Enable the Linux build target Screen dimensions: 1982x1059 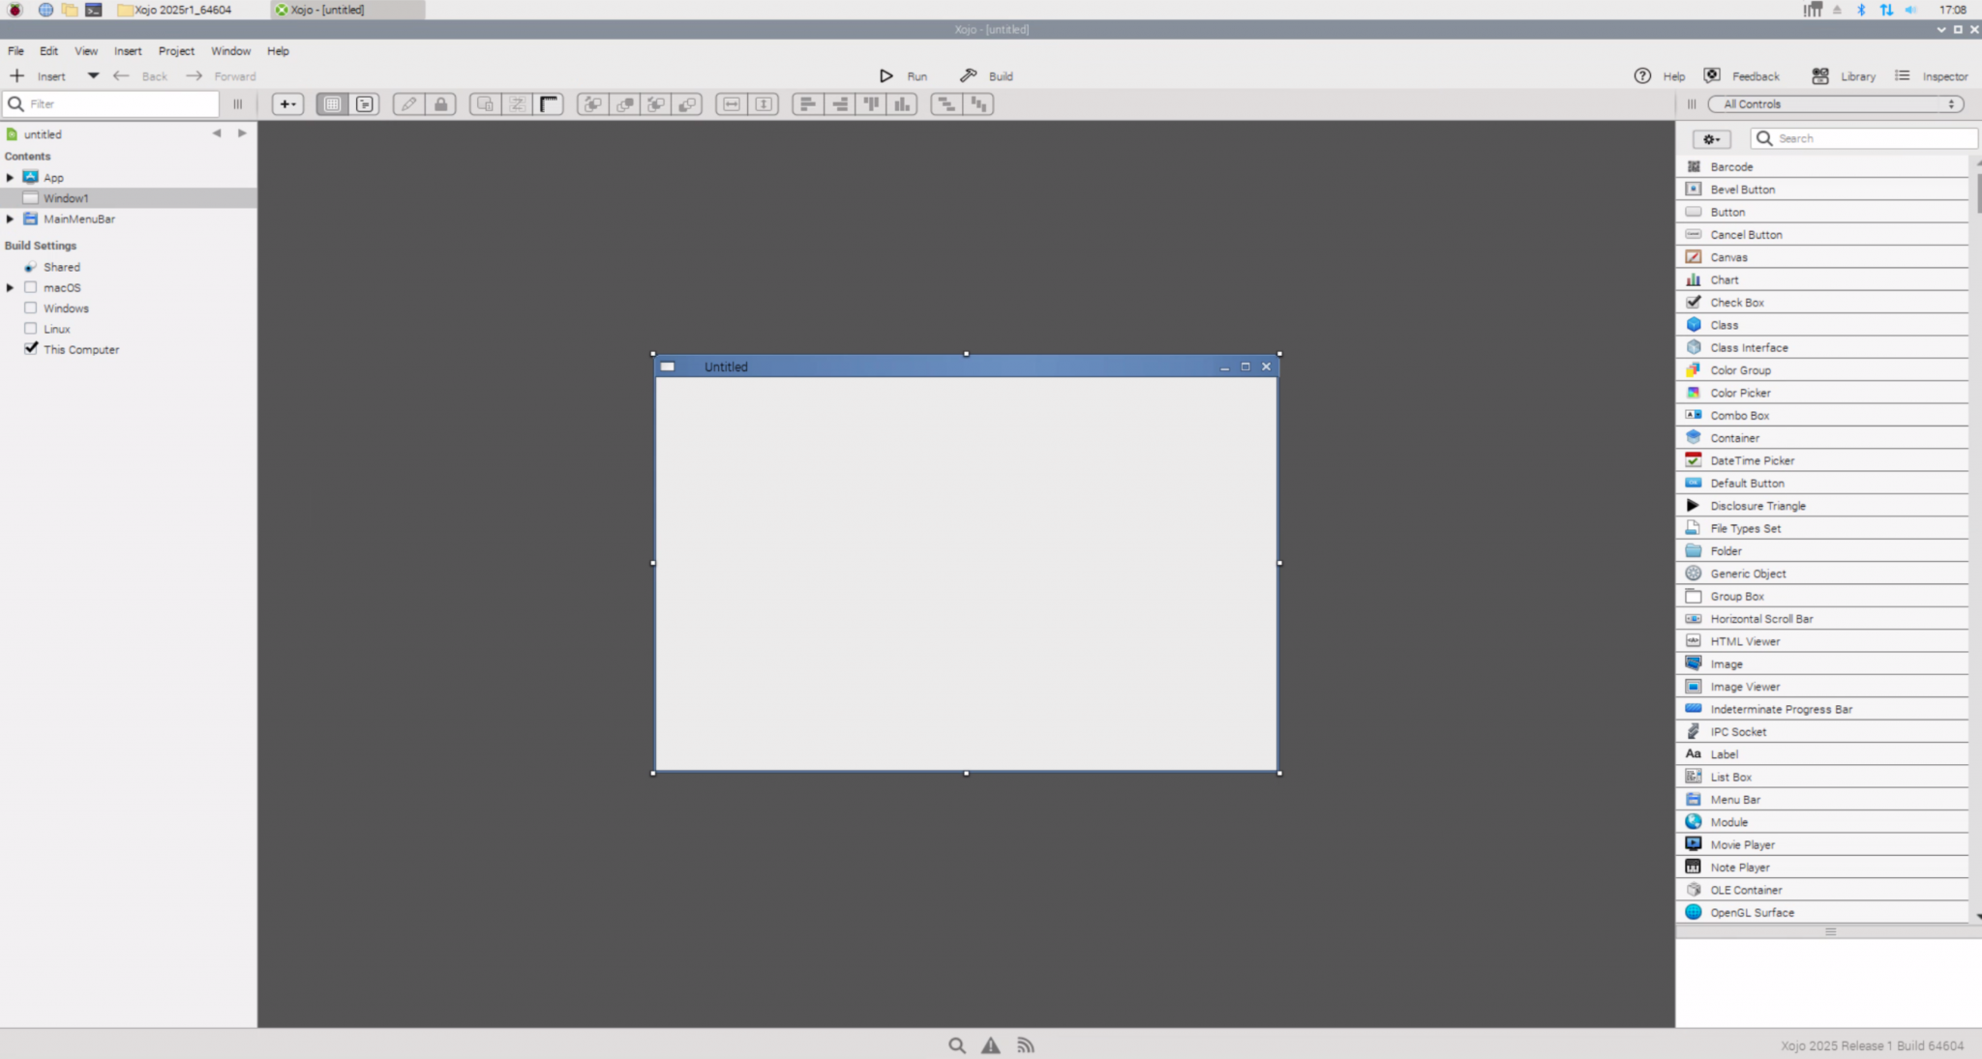30,328
